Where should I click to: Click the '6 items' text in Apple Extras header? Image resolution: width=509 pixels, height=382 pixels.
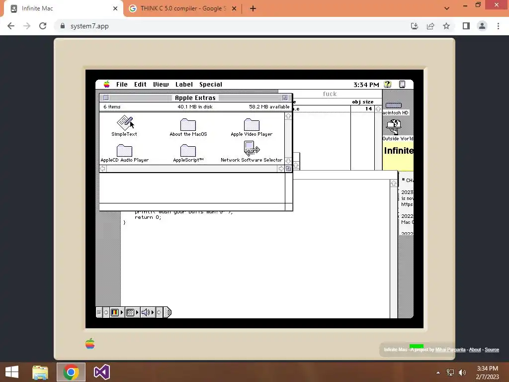[112, 107]
